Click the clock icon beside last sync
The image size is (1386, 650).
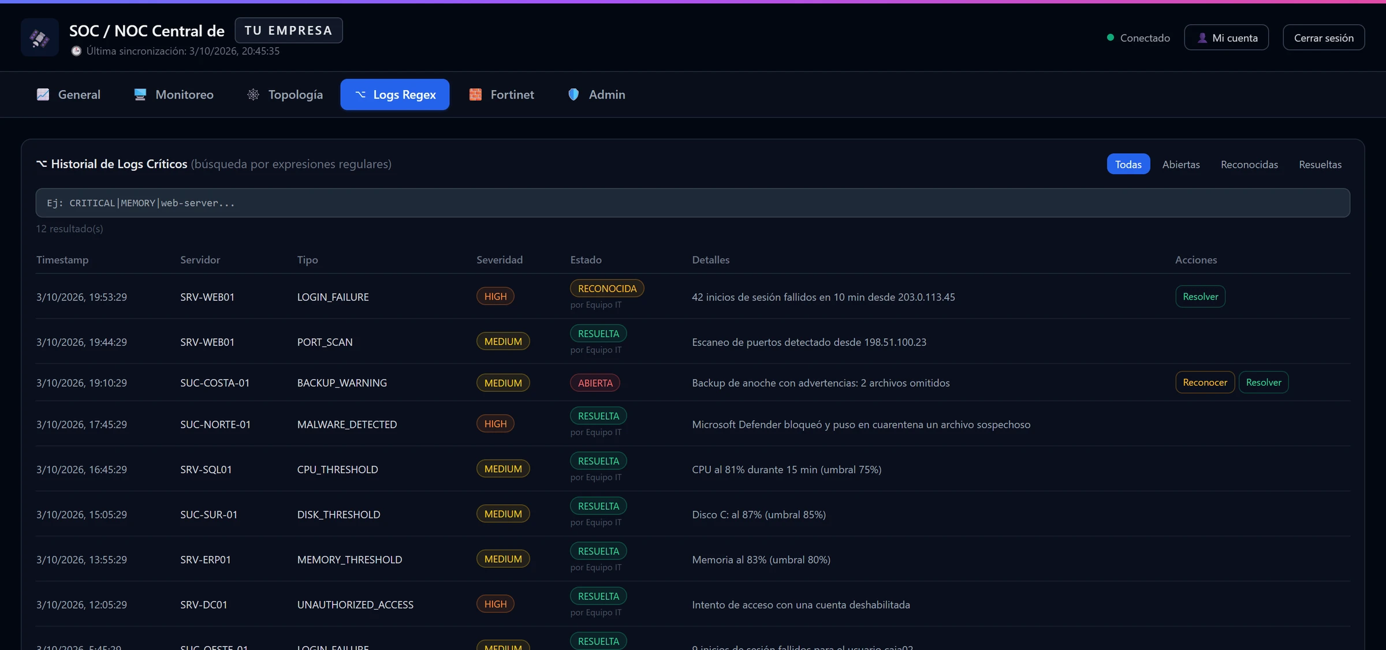coord(76,51)
